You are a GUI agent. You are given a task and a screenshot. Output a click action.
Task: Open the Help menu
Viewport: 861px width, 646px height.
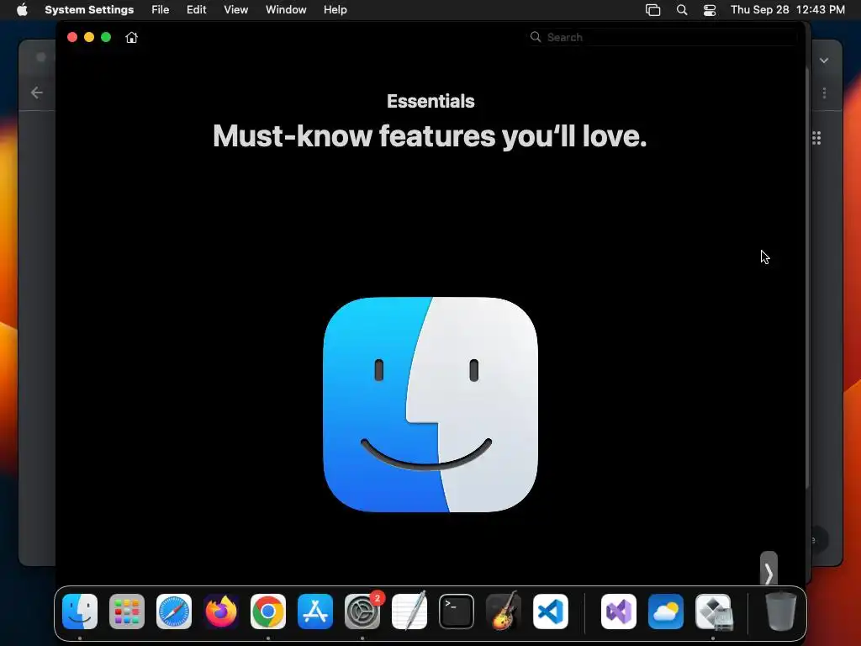click(335, 10)
